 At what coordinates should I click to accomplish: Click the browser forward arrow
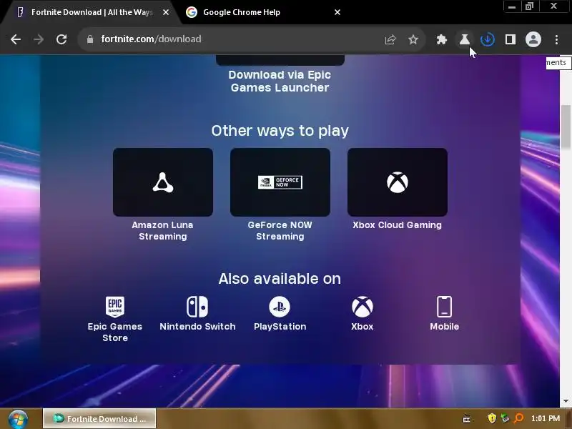click(x=39, y=39)
